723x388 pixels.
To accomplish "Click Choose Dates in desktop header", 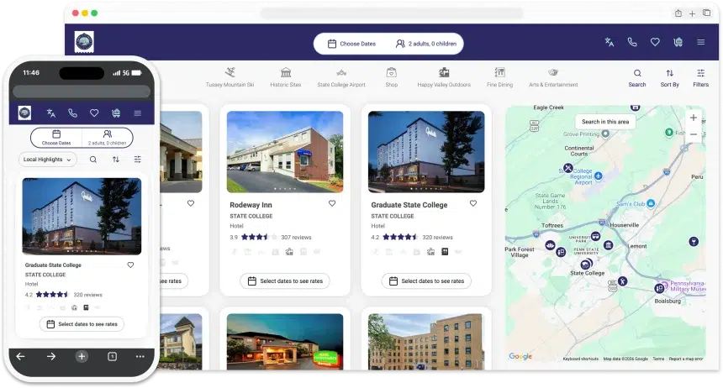I will [x=351, y=44].
